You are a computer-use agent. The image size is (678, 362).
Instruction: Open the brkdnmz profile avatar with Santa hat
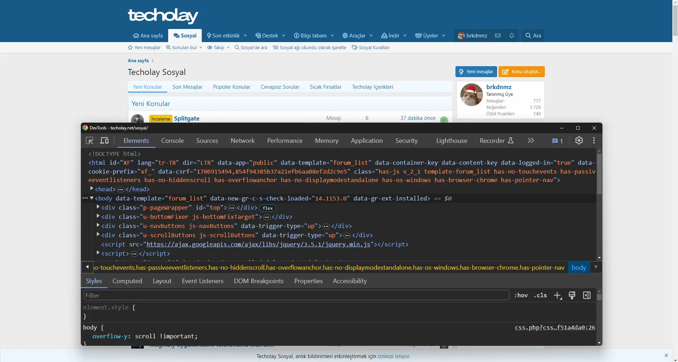471,95
